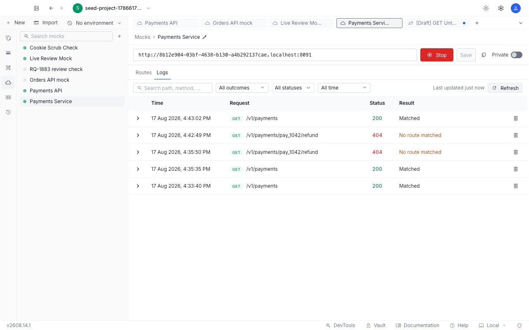
Task: Select Orders API mock in list
Action: pos(72,80)
